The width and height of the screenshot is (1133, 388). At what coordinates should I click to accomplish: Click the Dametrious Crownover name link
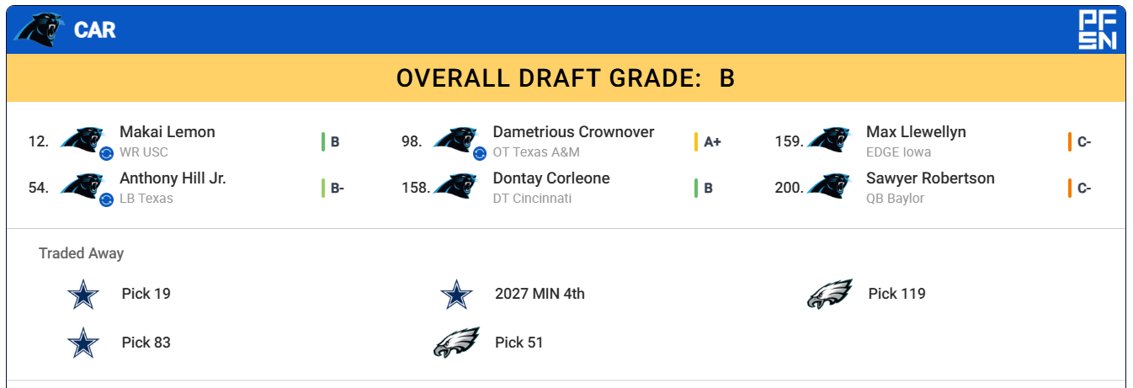click(573, 132)
